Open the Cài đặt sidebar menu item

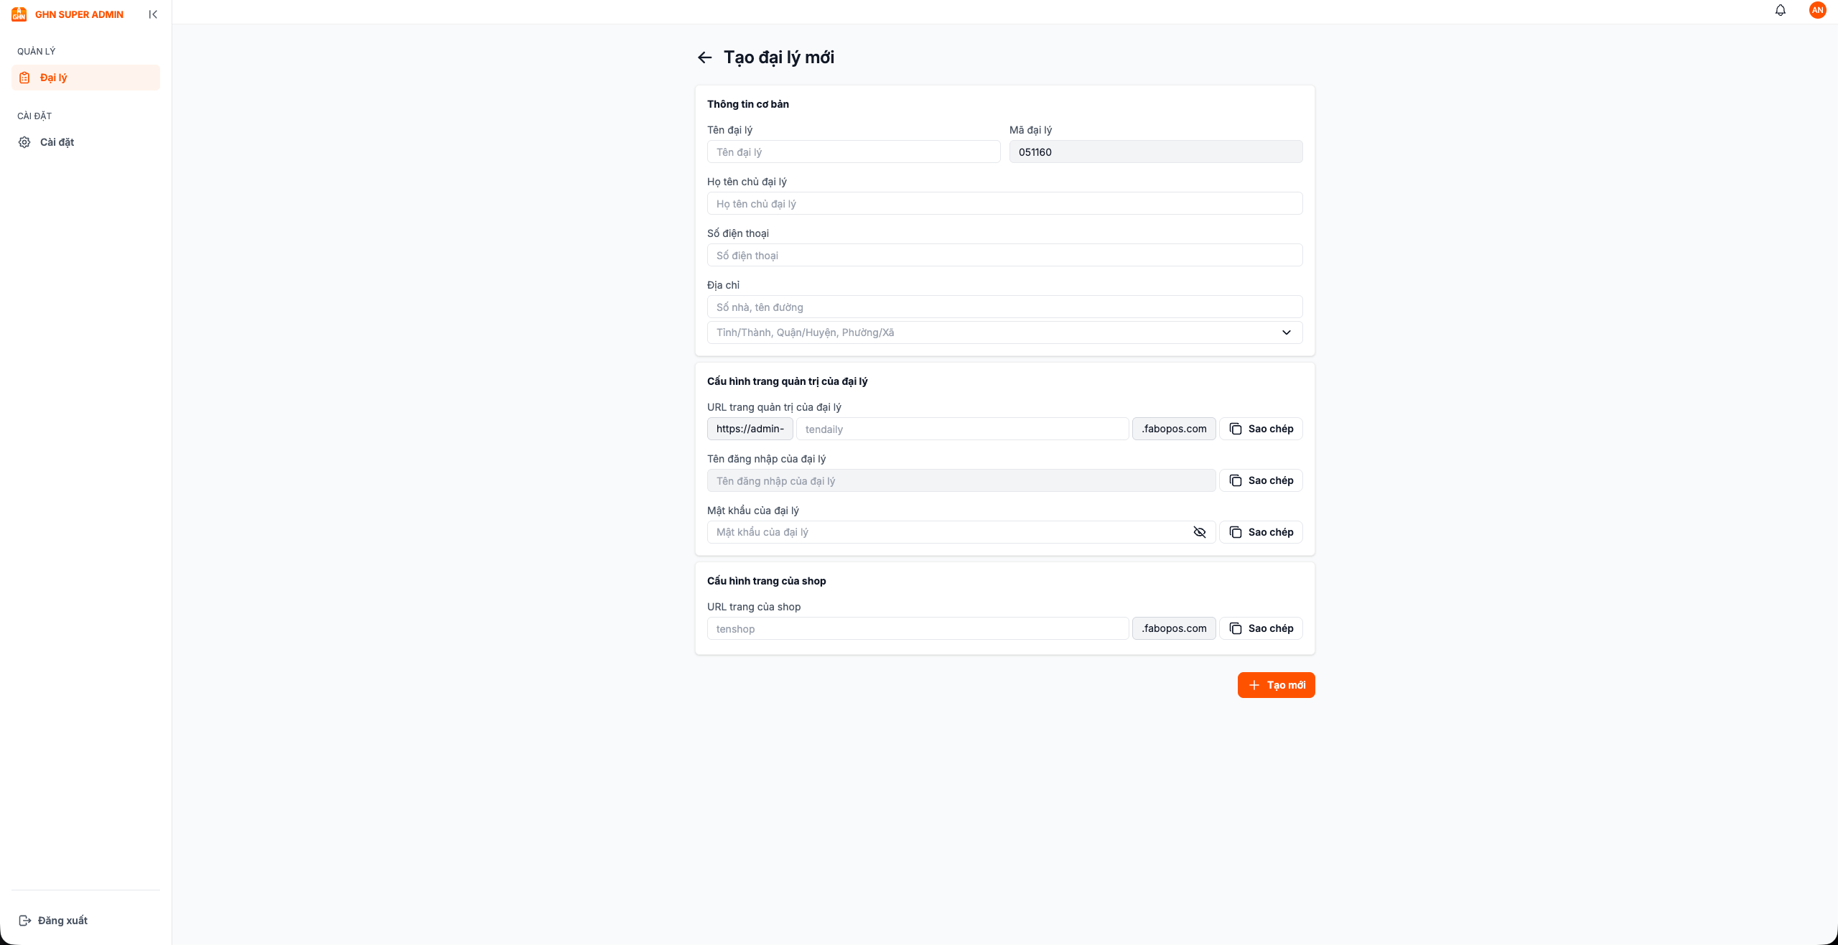click(85, 142)
